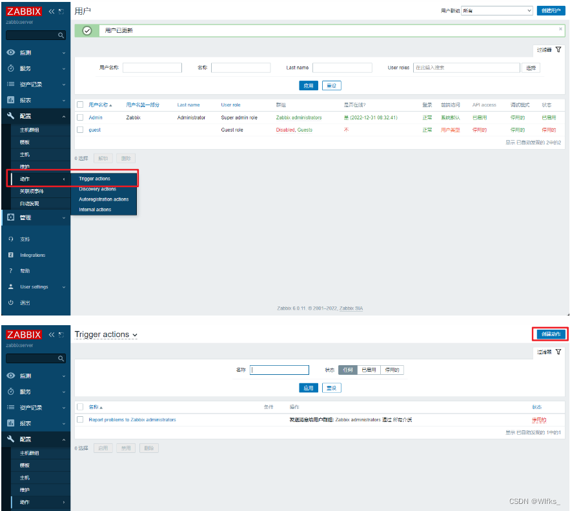
Task: Click the 创建动作 button
Action: click(x=551, y=334)
